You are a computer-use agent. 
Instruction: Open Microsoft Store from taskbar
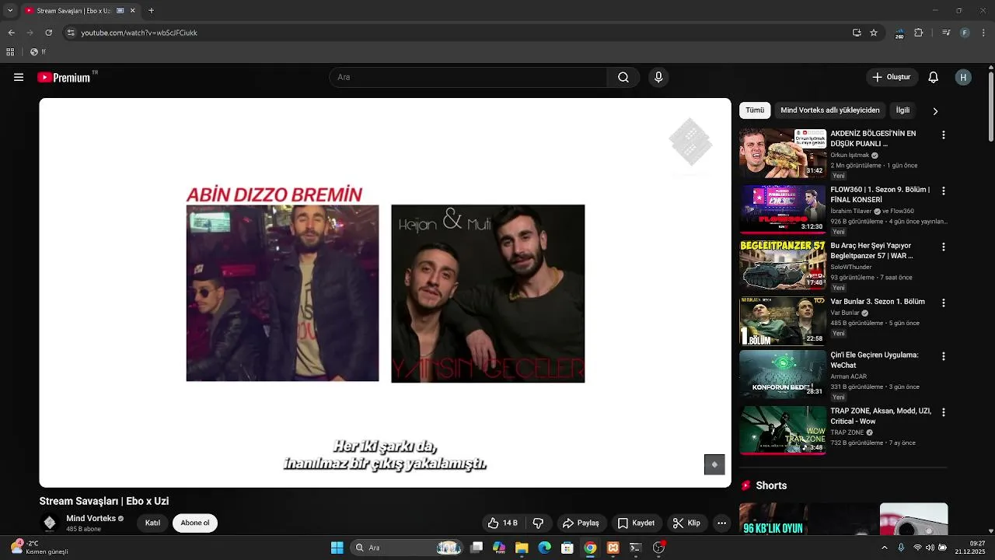tap(567, 548)
